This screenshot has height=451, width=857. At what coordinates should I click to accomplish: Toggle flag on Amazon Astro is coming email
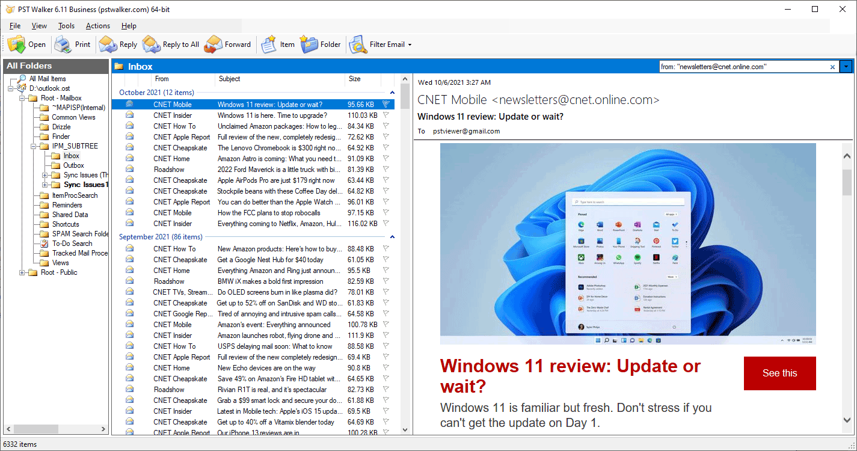(386, 159)
